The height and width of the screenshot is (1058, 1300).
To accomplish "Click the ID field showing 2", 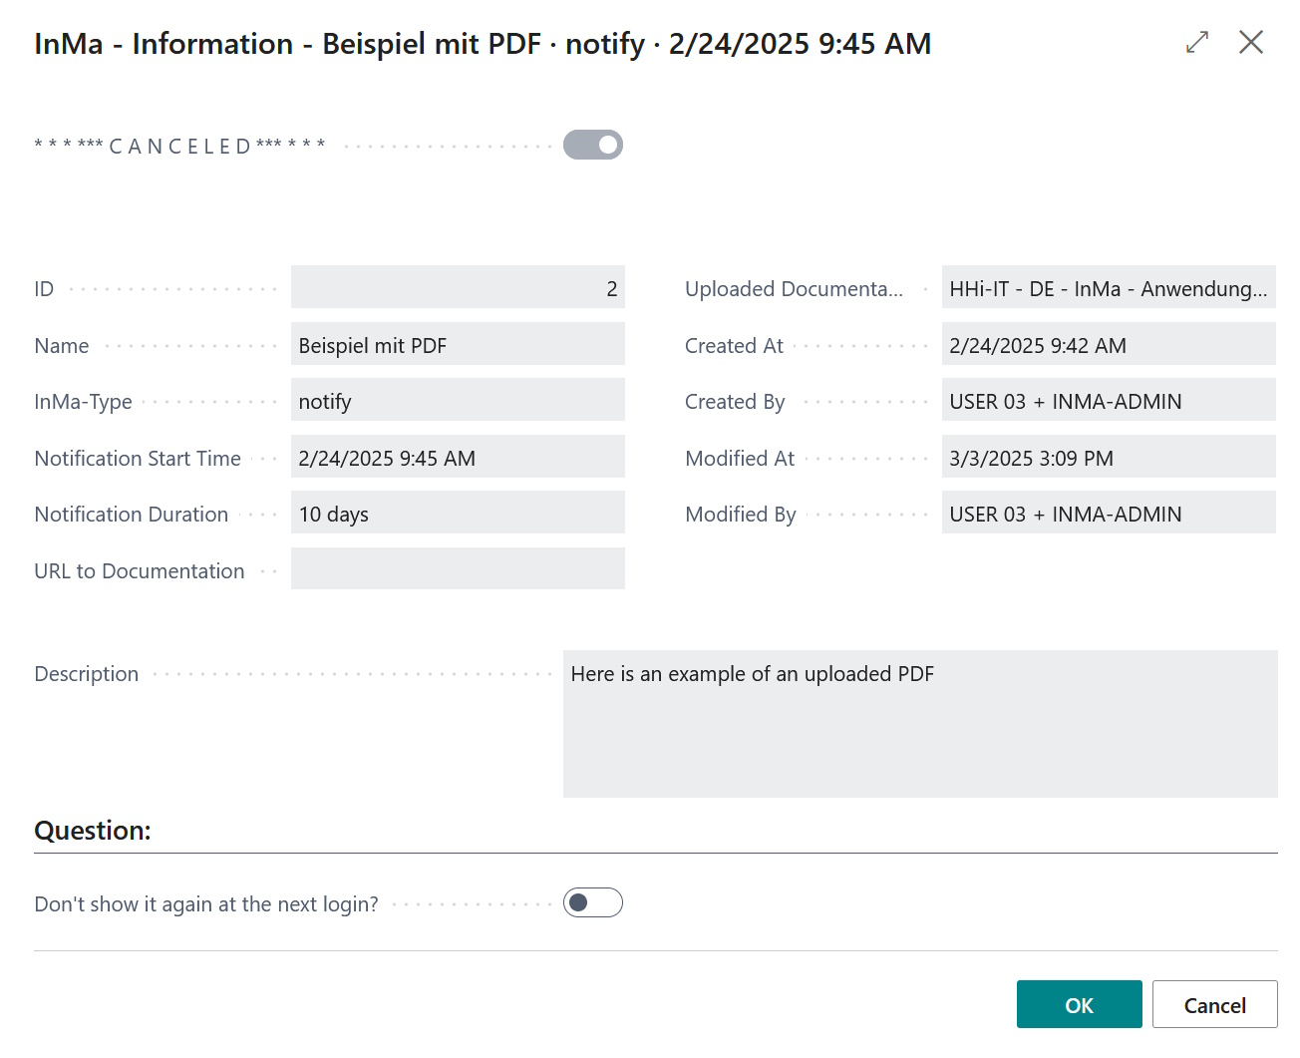I will [458, 287].
